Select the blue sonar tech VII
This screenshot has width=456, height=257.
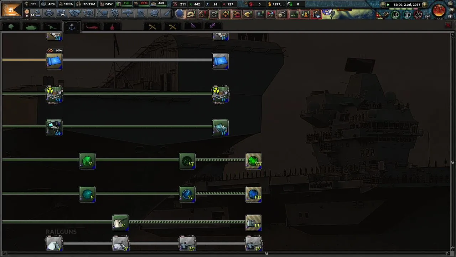point(254,195)
